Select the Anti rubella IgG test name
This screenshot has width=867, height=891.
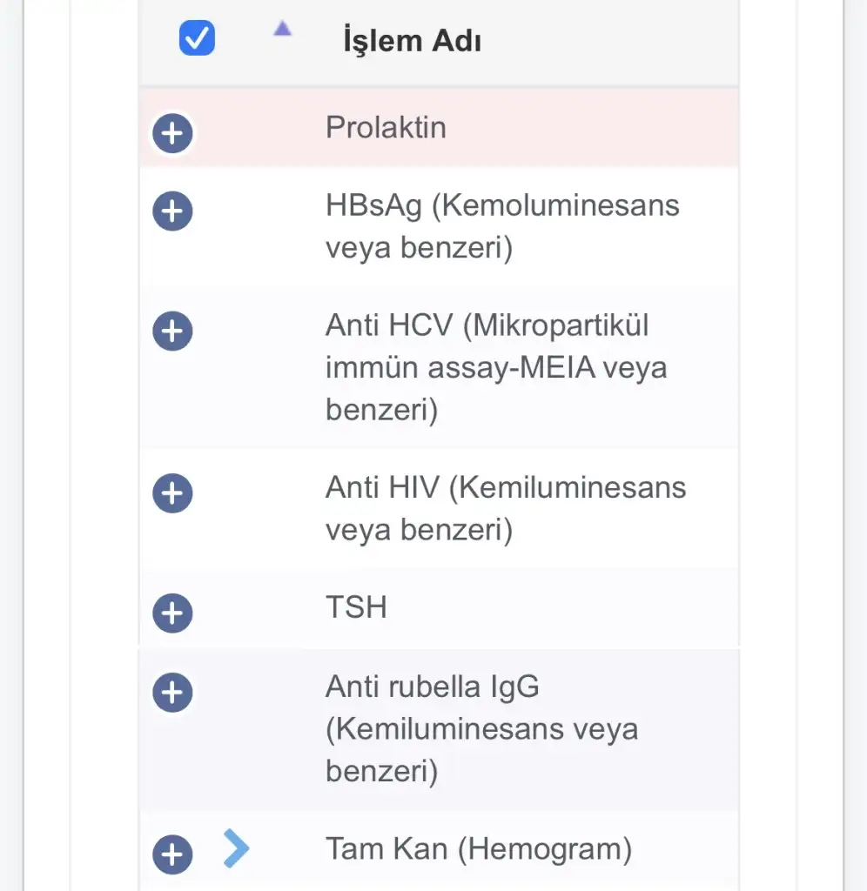(x=432, y=687)
